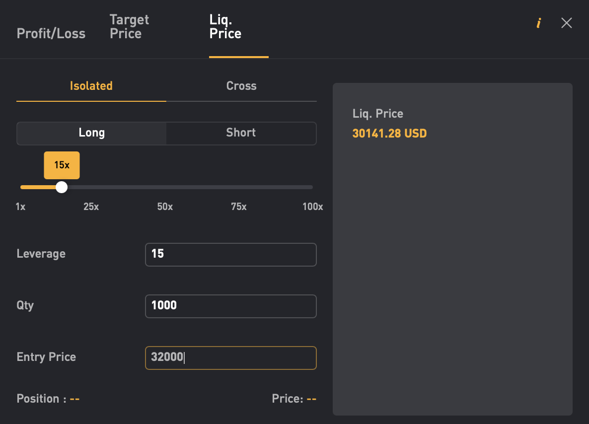589x424 pixels.
Task: Switch to Cross margin mode
Action: click(x=241, y=85)
